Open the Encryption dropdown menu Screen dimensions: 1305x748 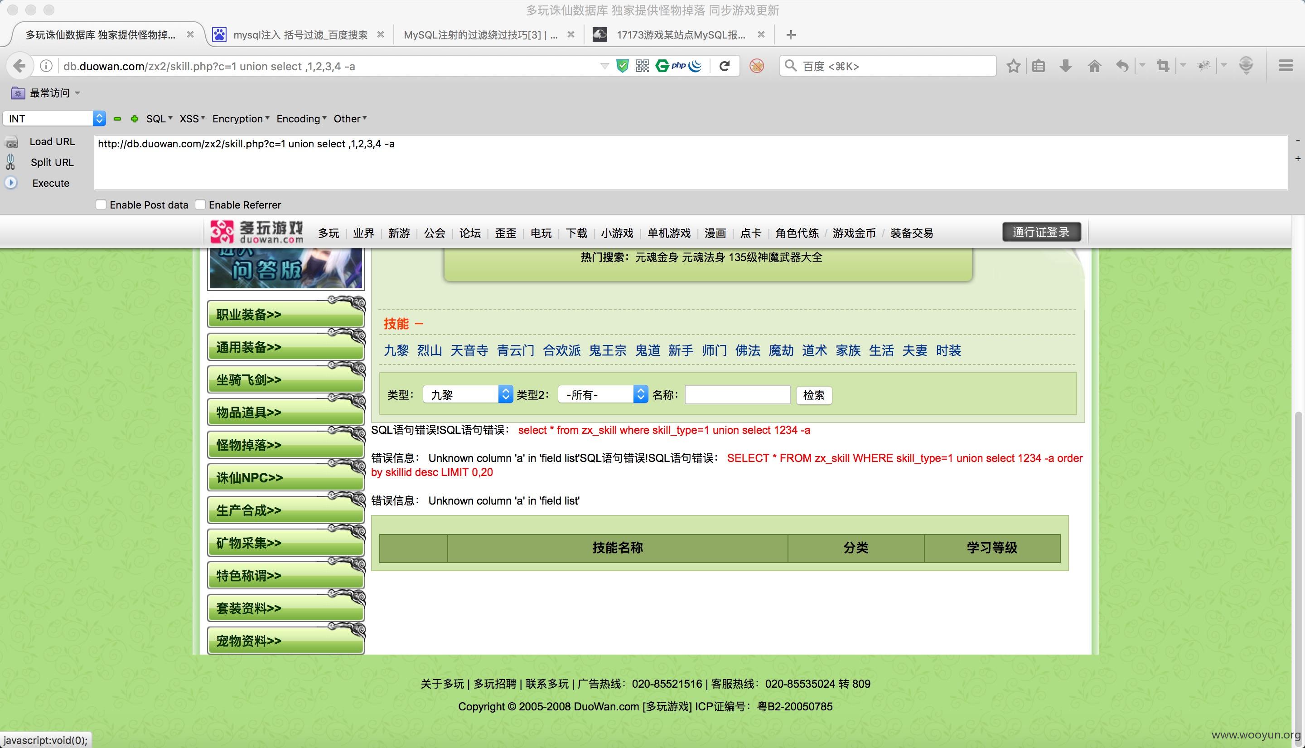point(241,119)
